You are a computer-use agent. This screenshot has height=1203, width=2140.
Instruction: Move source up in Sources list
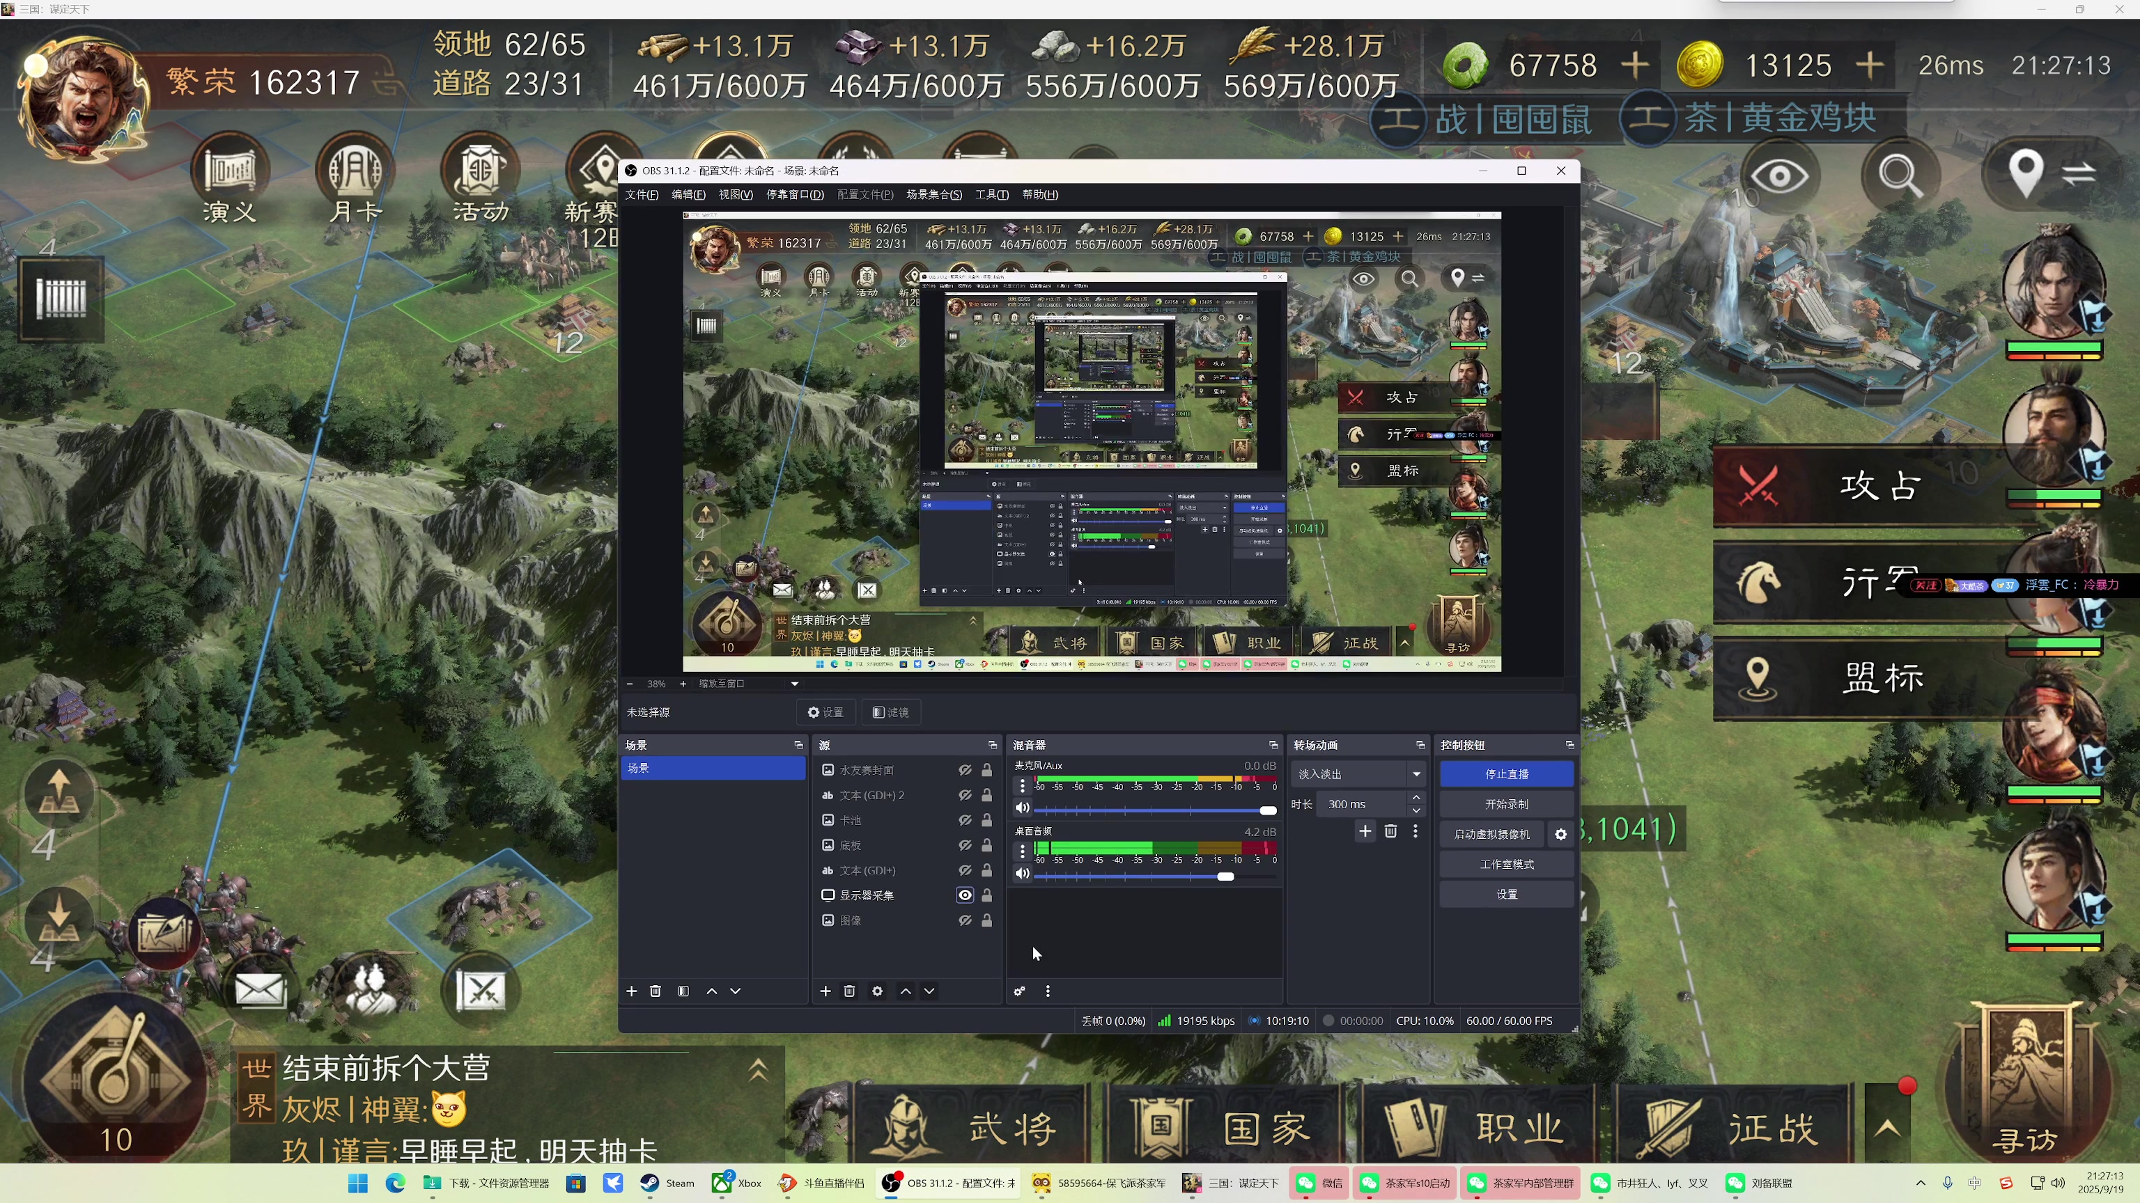(906, 991)
